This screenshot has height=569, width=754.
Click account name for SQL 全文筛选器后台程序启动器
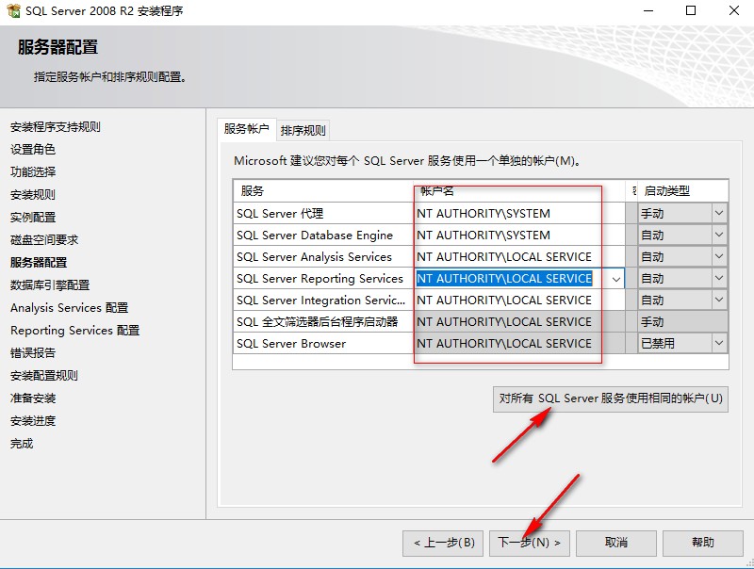coord(519,321)
